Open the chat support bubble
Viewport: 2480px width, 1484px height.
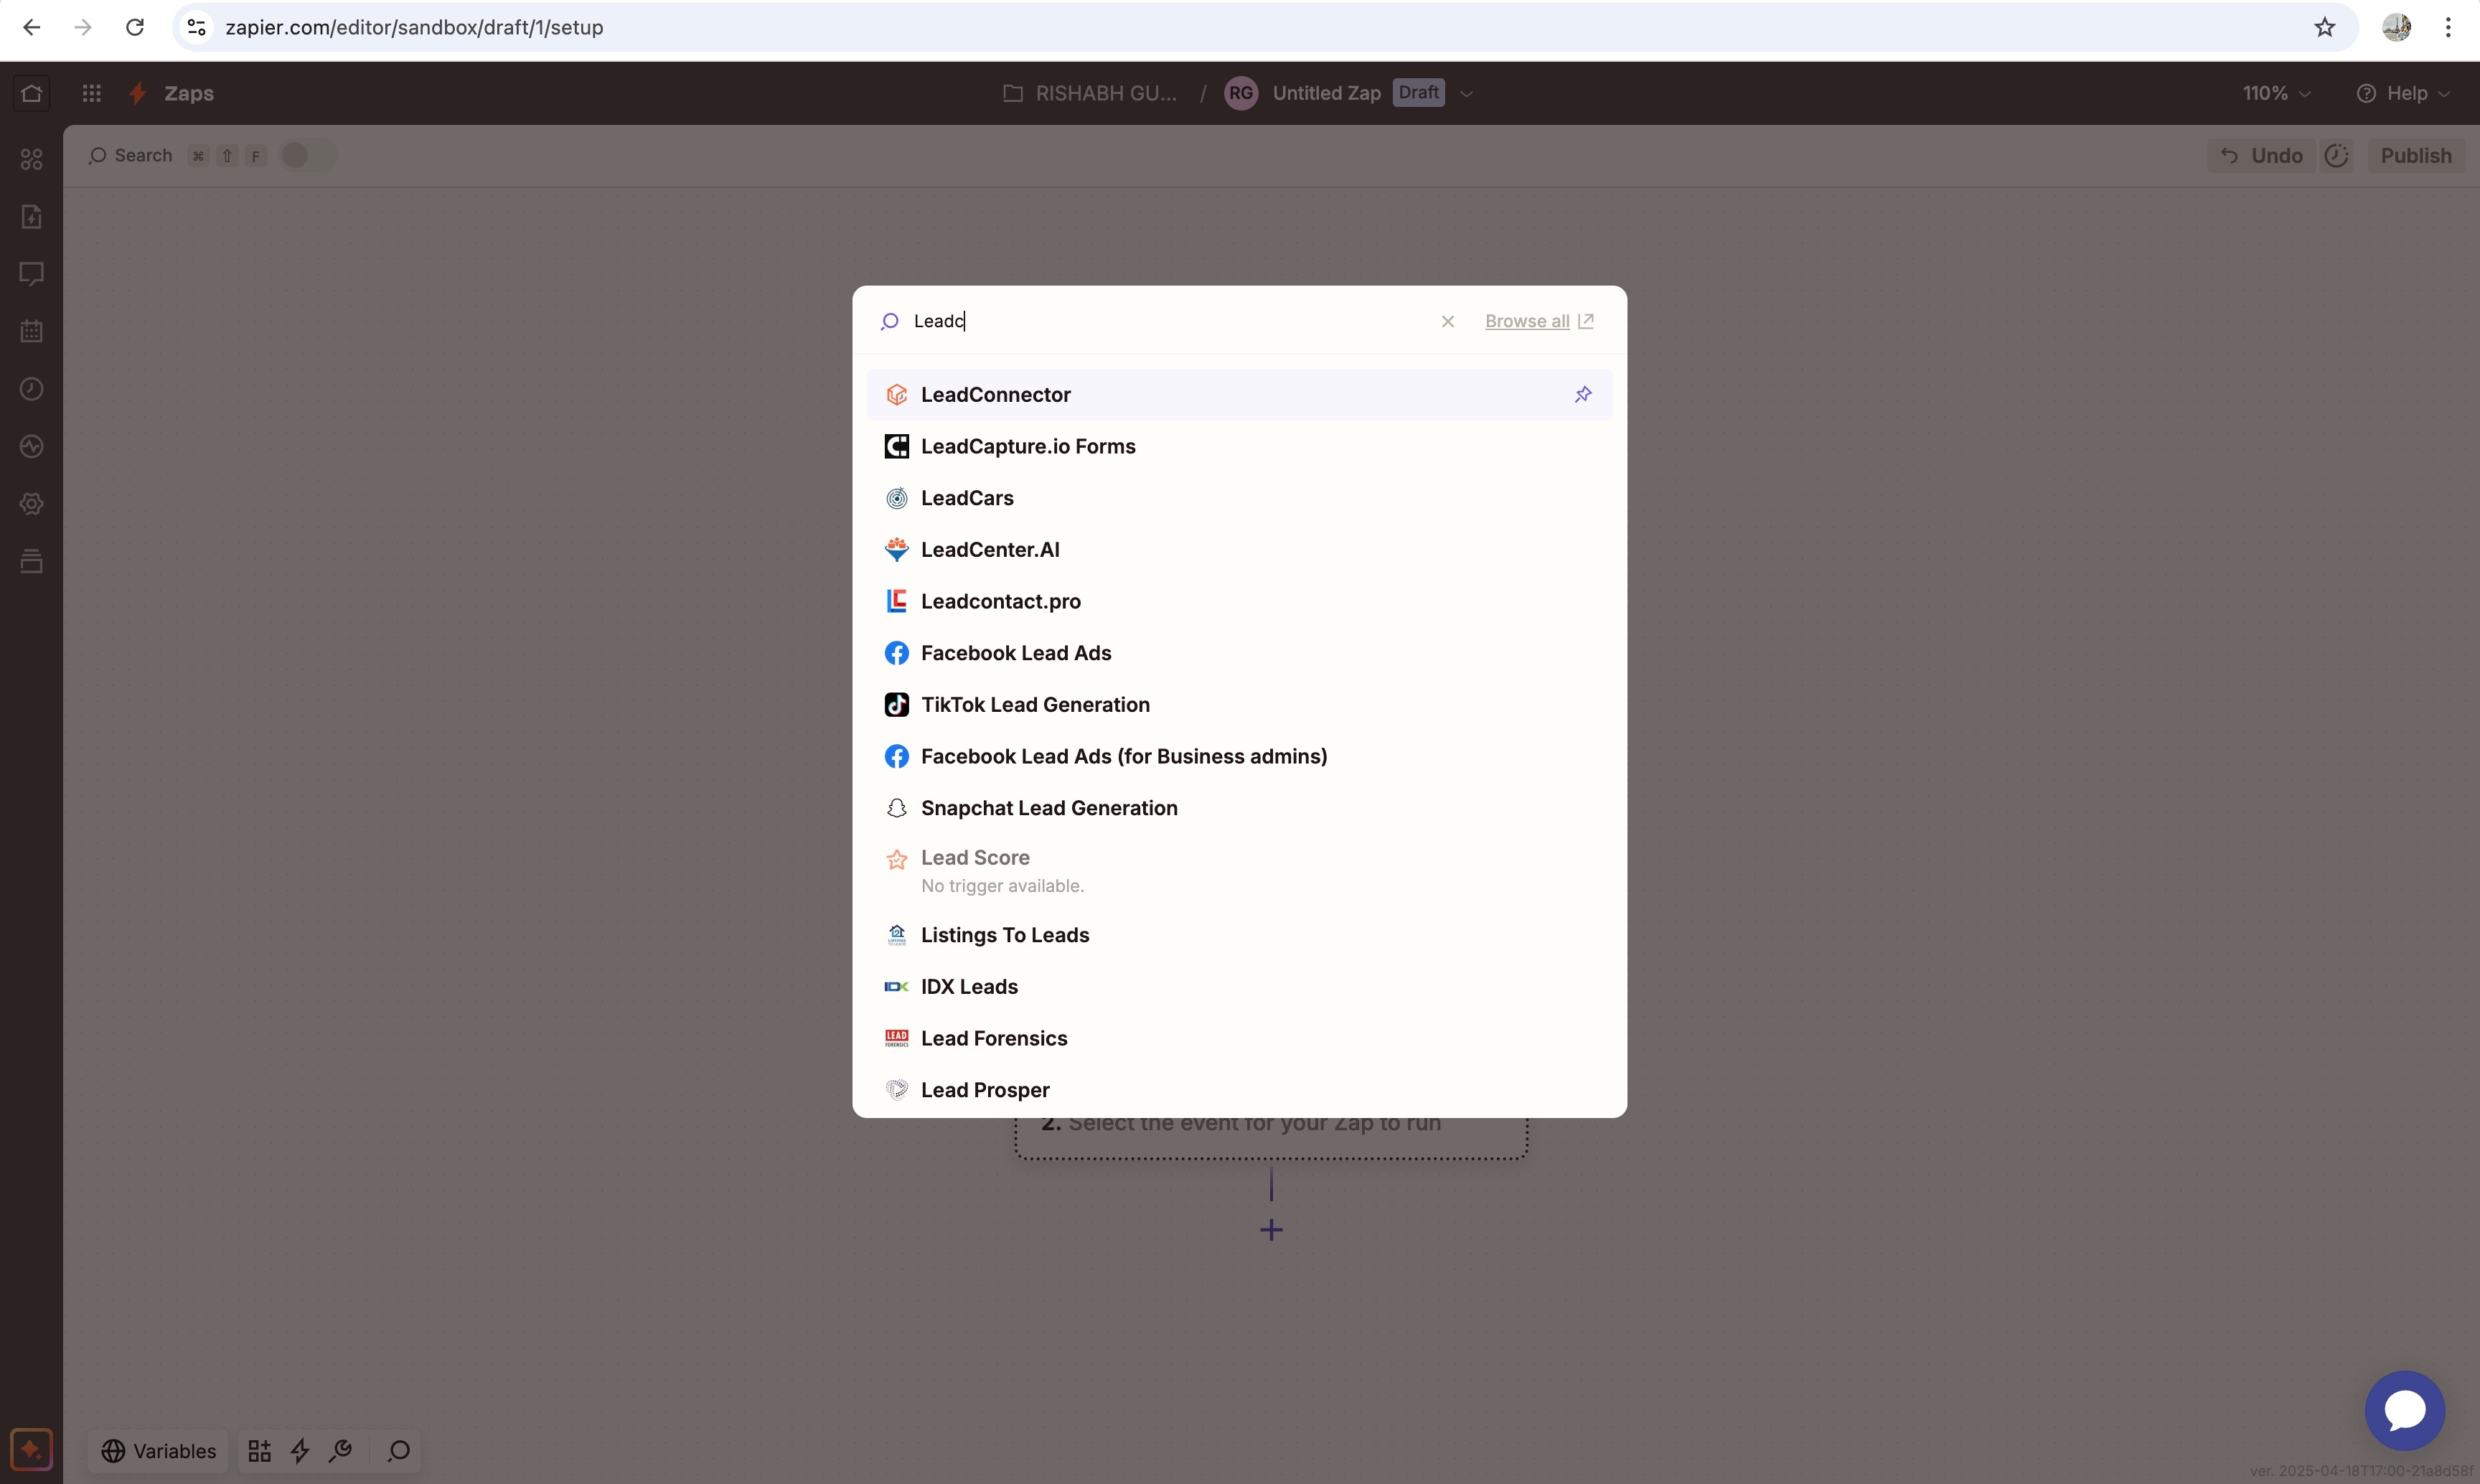pyautogui.click(x=2404, y=1410)
